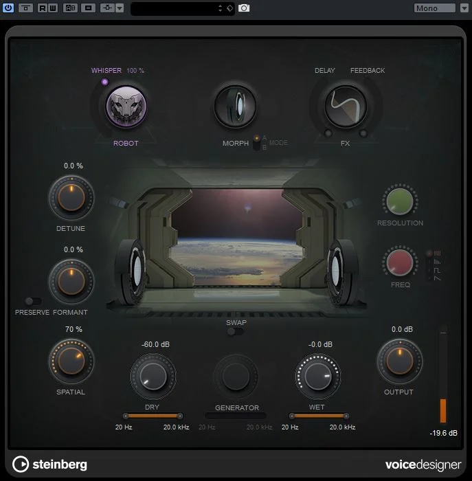
Task: Click the Morph effect knob
Action: [x=235, y=106]
